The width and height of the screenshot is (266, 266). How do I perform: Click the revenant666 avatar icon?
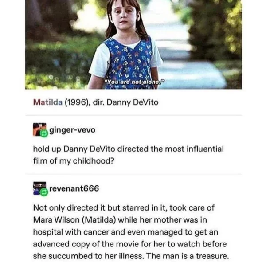coord(39,188)
